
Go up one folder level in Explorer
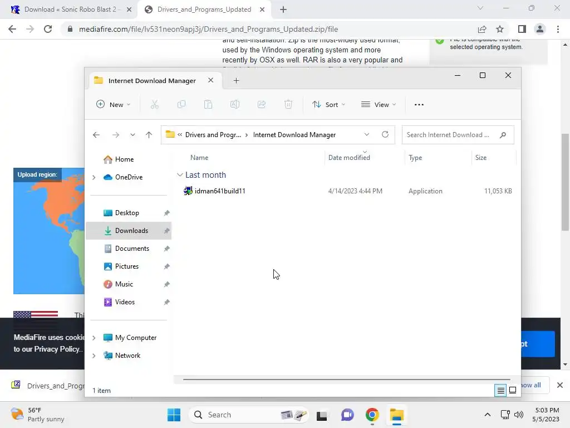(x=149, y=135)
